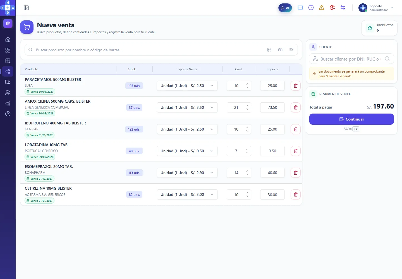Viewport: 402px width, 279px height.
Task: Click the '37 uds.' stock badge
Action: pyautogui.click(x=134, y=107)
